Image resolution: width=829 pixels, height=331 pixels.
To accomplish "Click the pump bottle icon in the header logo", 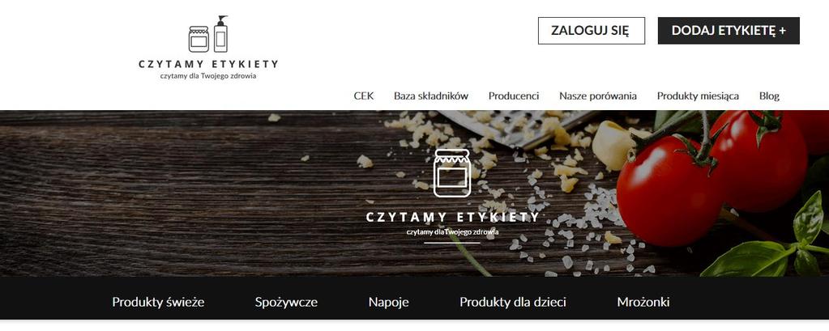I will 221,34.
